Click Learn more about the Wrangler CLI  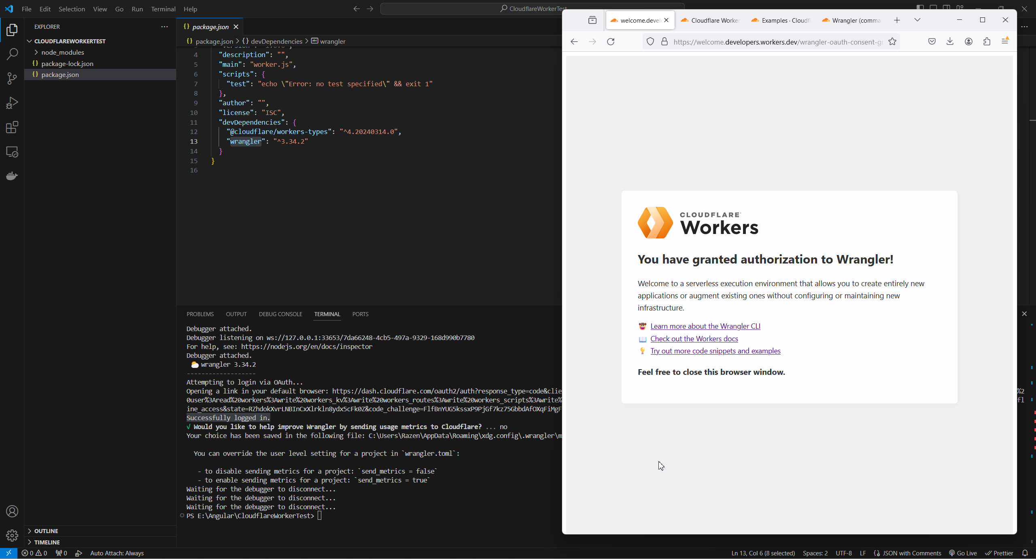coord(705,326)
